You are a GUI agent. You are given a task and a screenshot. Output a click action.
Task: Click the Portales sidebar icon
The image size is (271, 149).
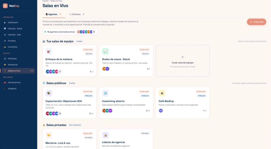pyautogui.click(x=5, y=41)
